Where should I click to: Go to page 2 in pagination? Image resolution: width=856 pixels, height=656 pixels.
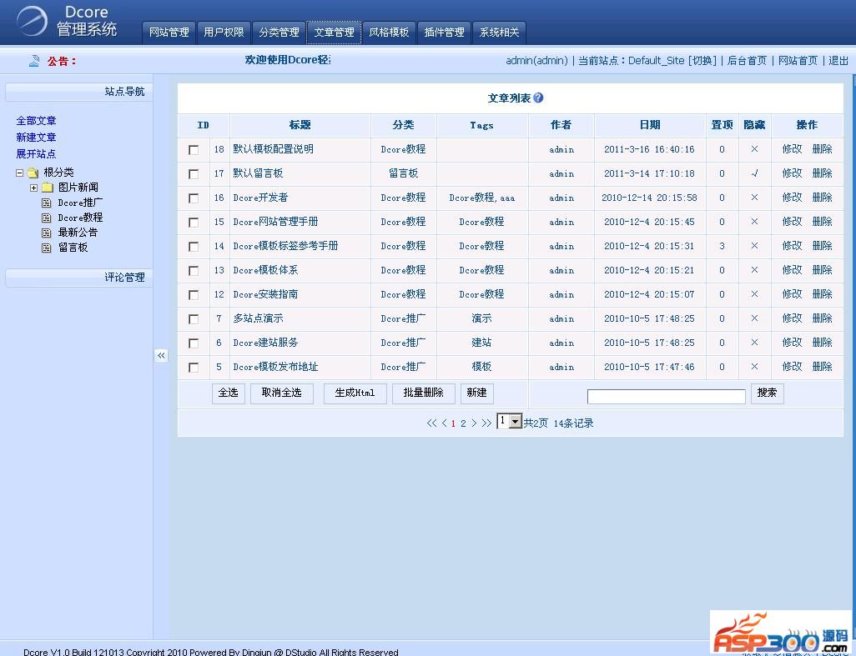point(464,423)
